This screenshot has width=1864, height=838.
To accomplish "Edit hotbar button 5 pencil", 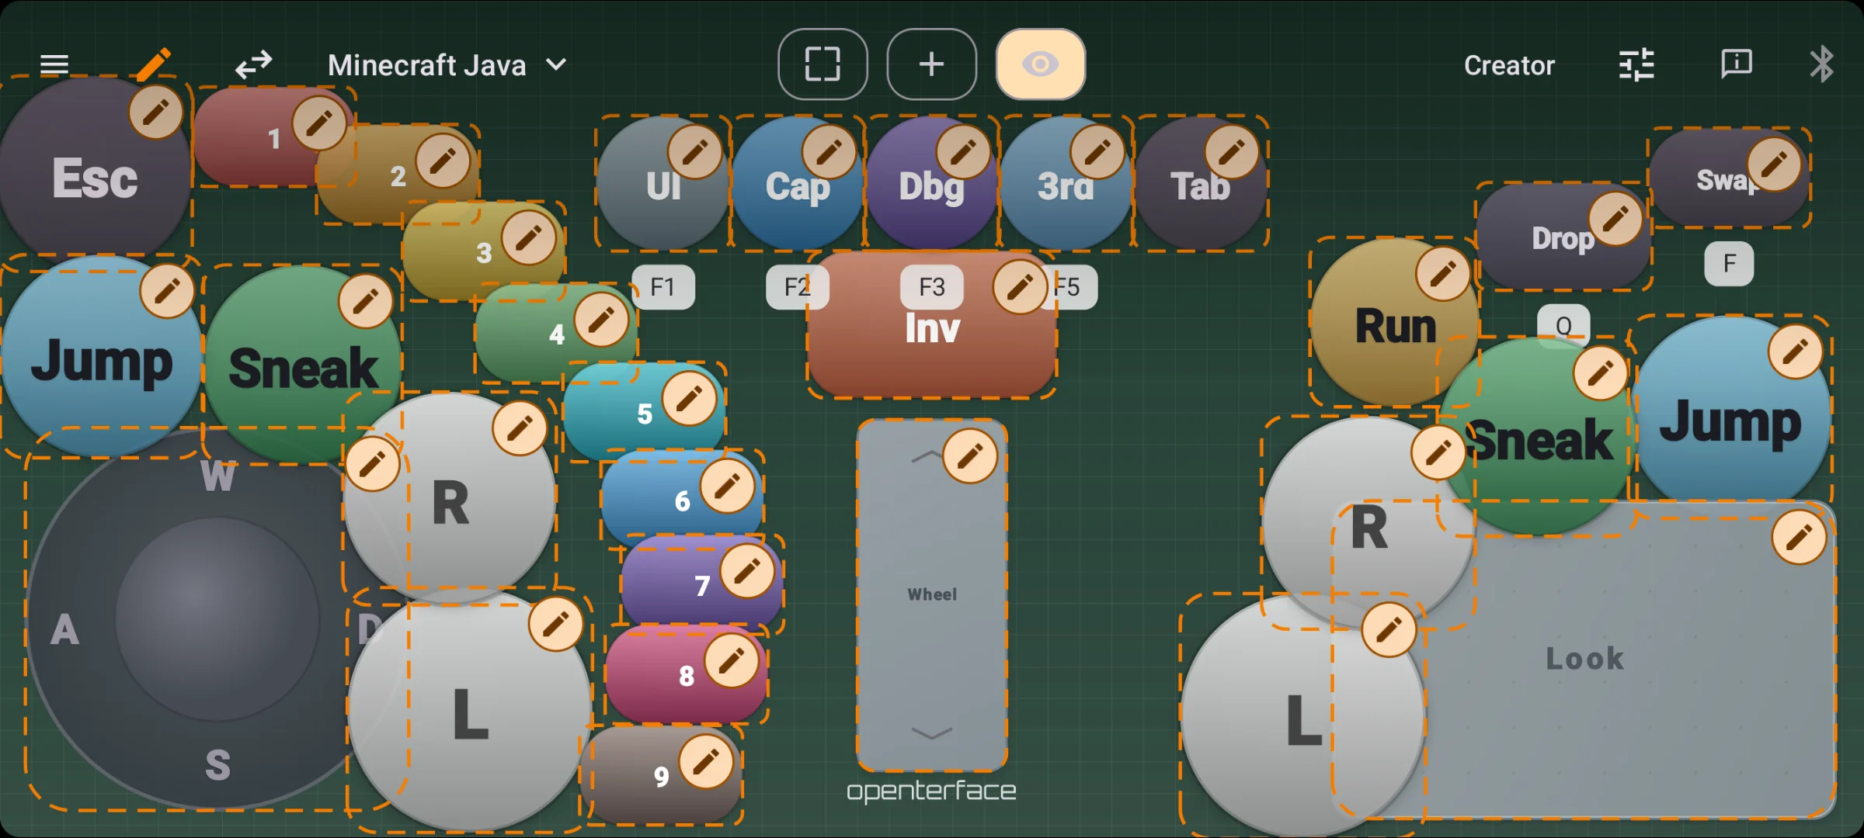I will point(689,398).
